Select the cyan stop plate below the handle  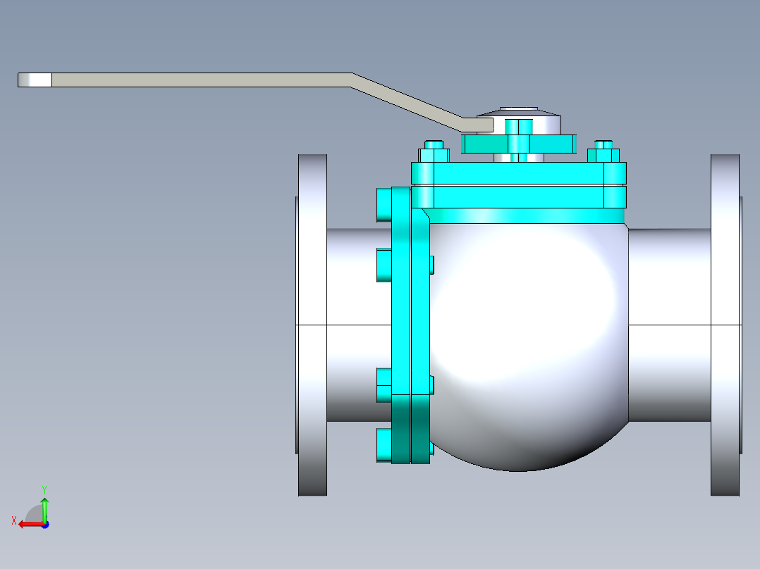519,144
